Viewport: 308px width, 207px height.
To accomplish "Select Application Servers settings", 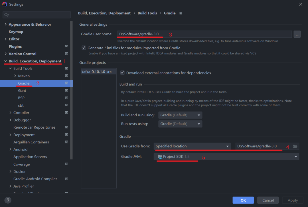I will click(x=30, y=157).
